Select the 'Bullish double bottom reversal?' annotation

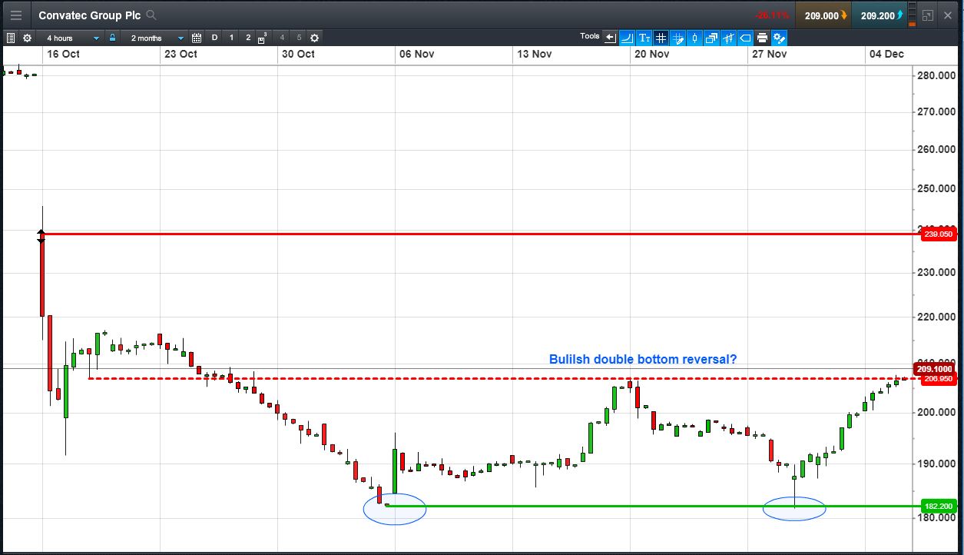point(643,359)
